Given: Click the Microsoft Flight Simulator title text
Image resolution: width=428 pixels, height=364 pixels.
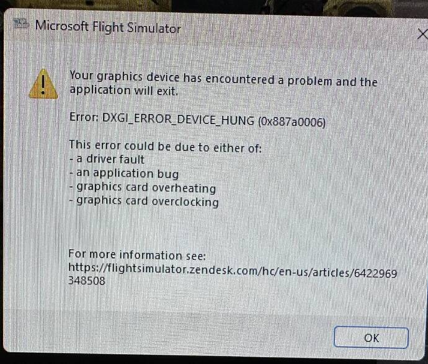Looking at the screenshot, I should tap(108, 27).
